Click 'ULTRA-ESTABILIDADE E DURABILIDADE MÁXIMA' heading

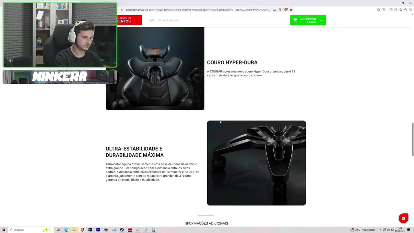click(135, 152)
